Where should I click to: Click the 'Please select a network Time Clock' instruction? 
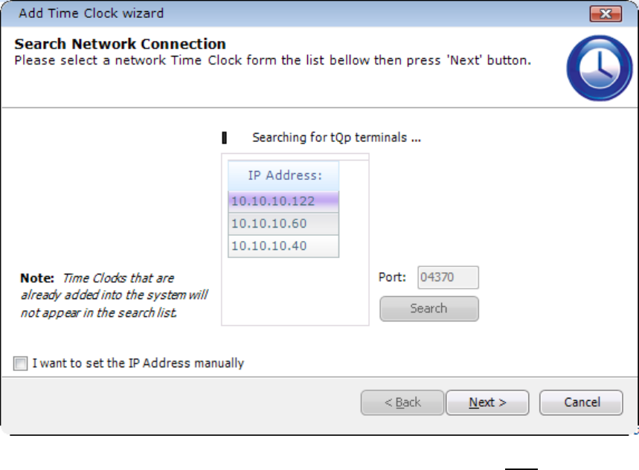pos(272,59)
